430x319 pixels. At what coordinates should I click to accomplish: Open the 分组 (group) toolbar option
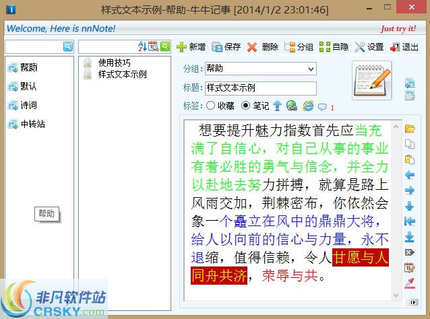pyautogui.click(x=299, y=47)
